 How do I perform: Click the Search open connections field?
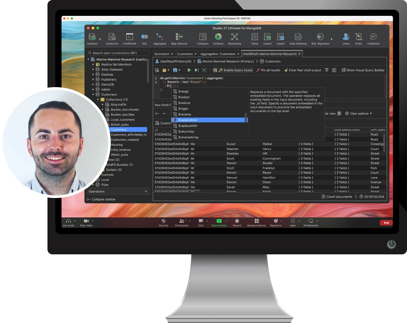(118, 53)
